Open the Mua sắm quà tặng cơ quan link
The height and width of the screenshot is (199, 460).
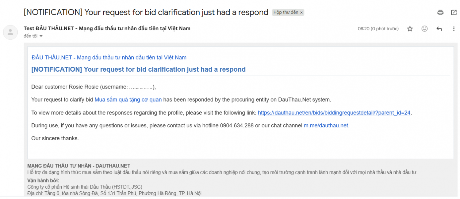click(128, 99)
